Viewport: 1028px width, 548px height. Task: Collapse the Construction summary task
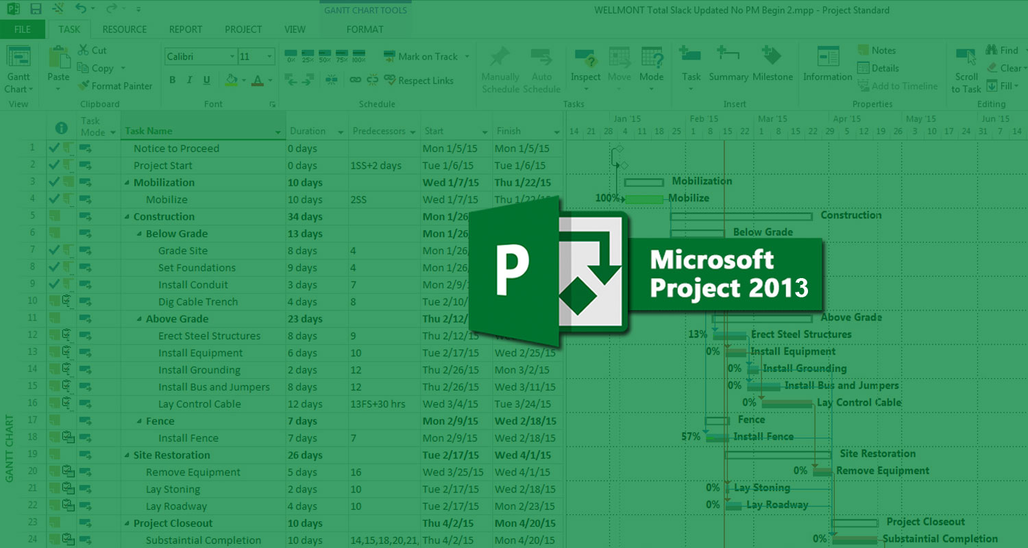pos(127,217)
